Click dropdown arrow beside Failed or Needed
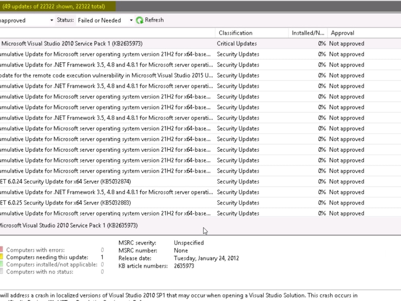 click(x=131, y=20)
